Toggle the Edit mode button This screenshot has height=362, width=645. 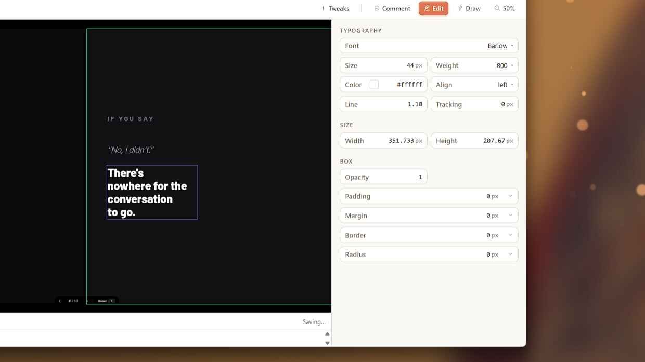[433, 8]
